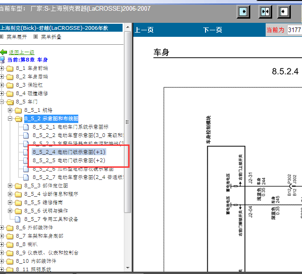This screenshot has height=274, width=302.
Task: Expand the 8_5_5 维修指南 node
Action: [x=10, y=203]
